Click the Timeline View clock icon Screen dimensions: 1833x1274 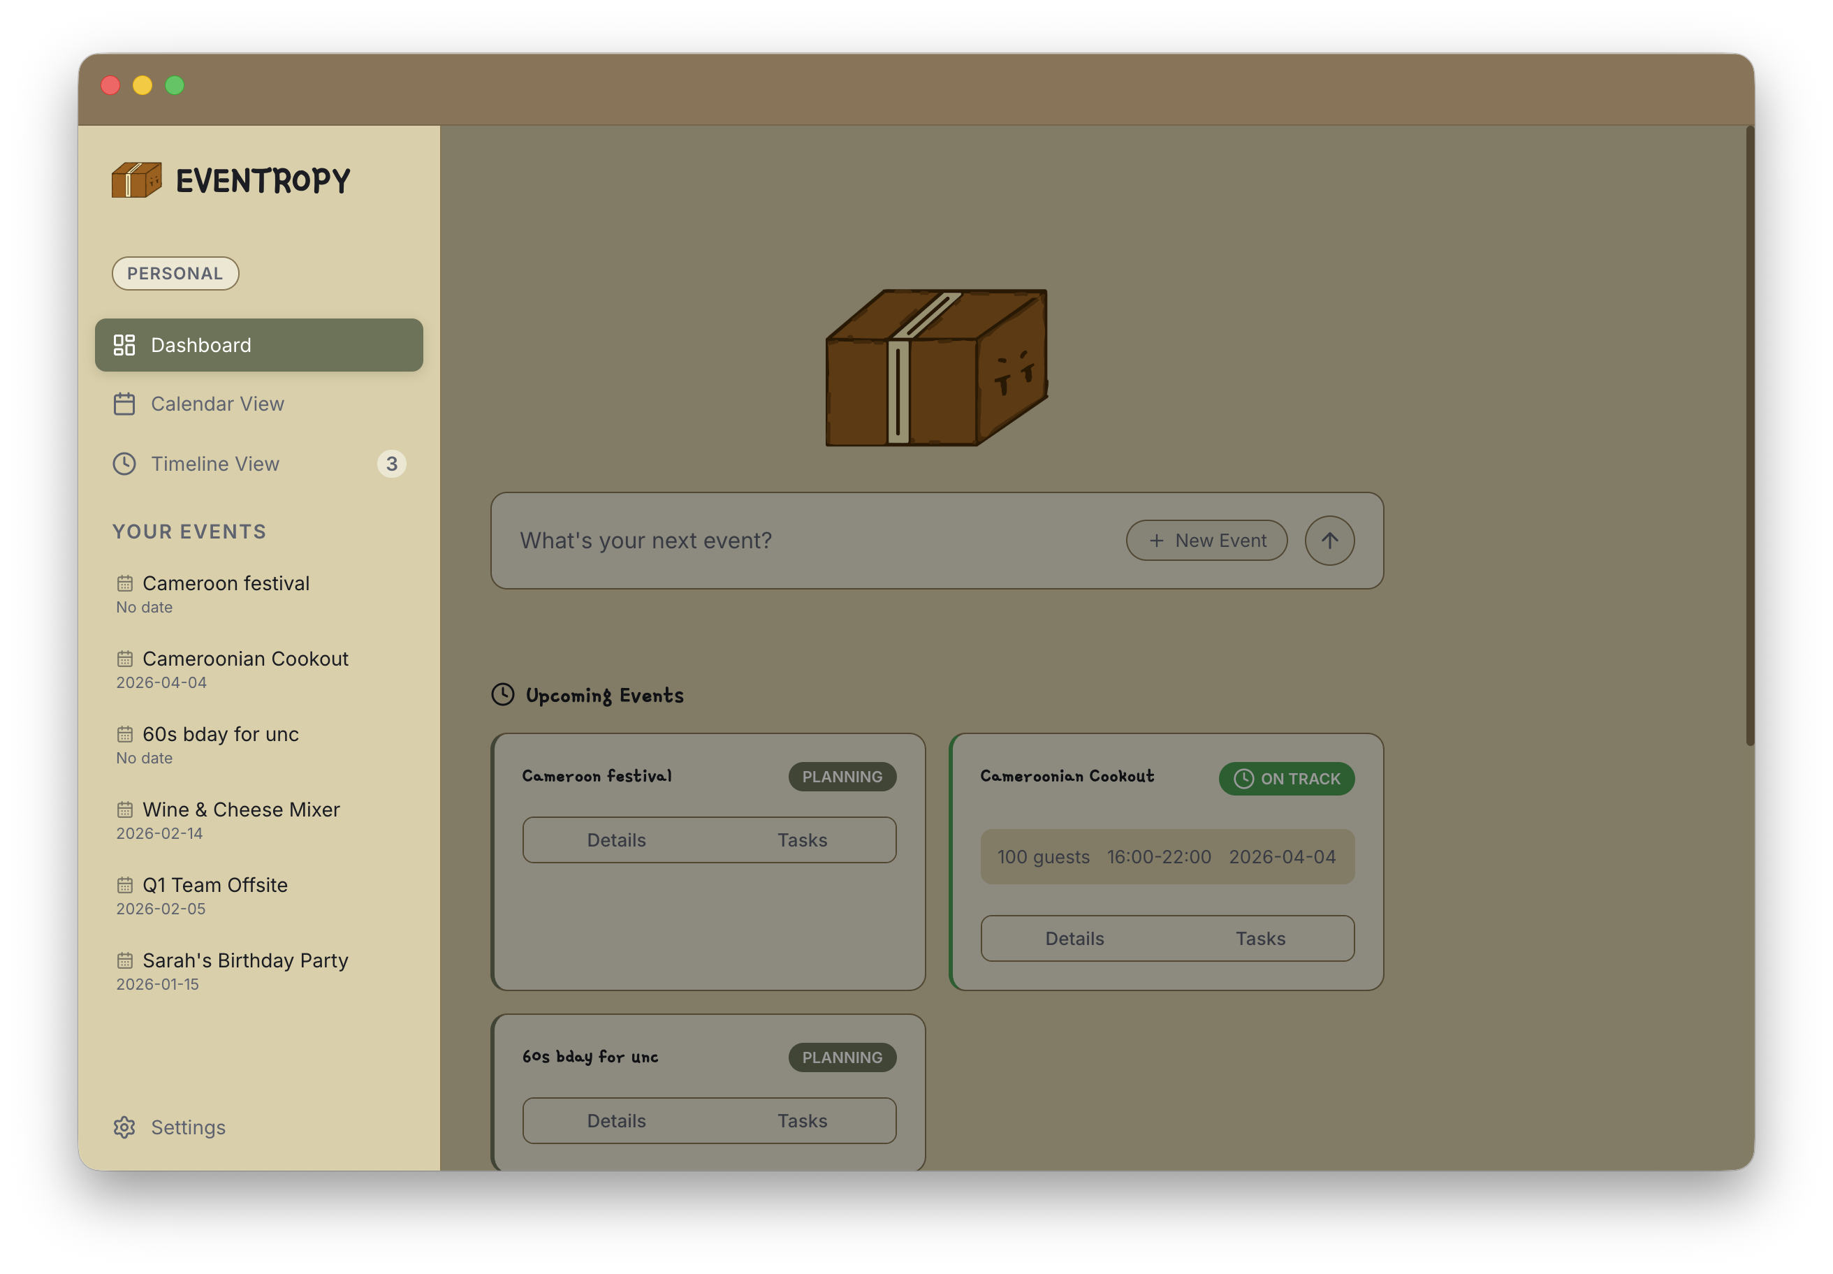coord(124,464)
